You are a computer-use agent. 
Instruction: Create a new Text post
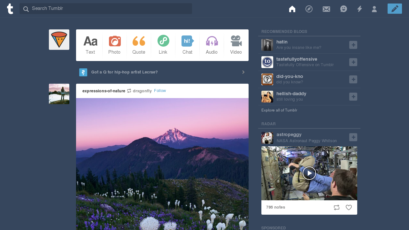pyautogui.click(x=90, y=45)
